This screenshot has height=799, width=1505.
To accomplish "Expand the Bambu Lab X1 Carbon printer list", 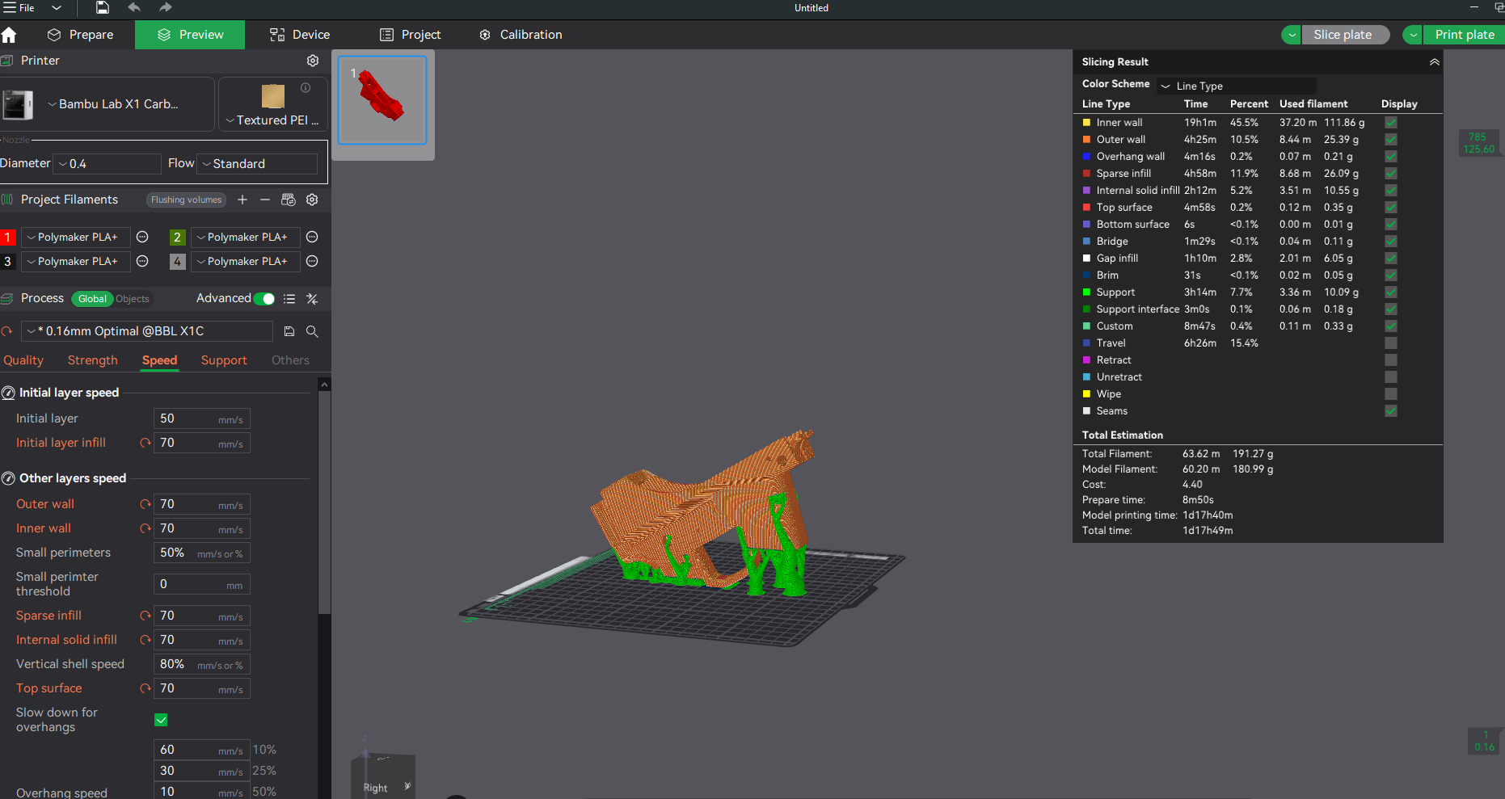I will [113, 104].
